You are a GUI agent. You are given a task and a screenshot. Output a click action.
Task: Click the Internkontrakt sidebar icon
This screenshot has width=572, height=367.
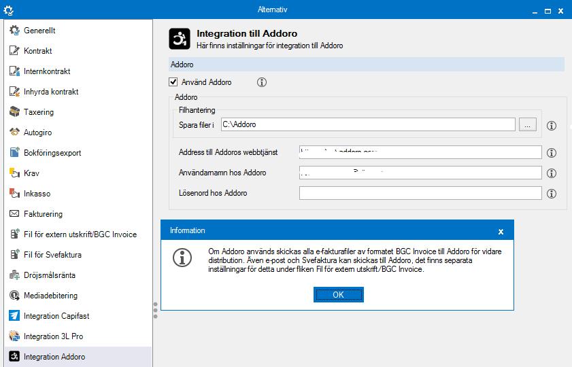(14, 71)
